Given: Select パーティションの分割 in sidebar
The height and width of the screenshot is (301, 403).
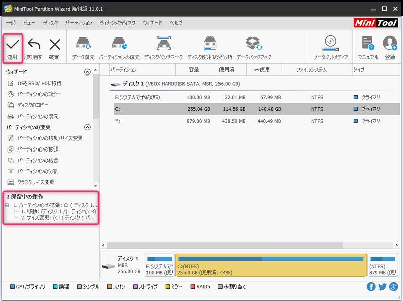Looking at the screenshot, I should [x=32, y=171].
